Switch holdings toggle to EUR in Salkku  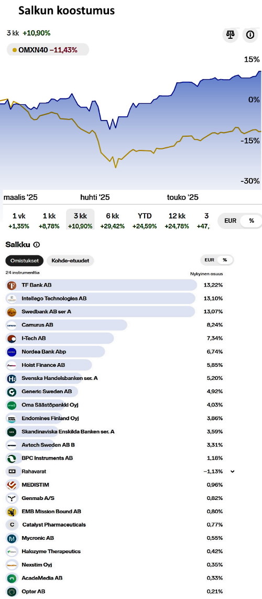pyautogui.click(x=210, y=260)
